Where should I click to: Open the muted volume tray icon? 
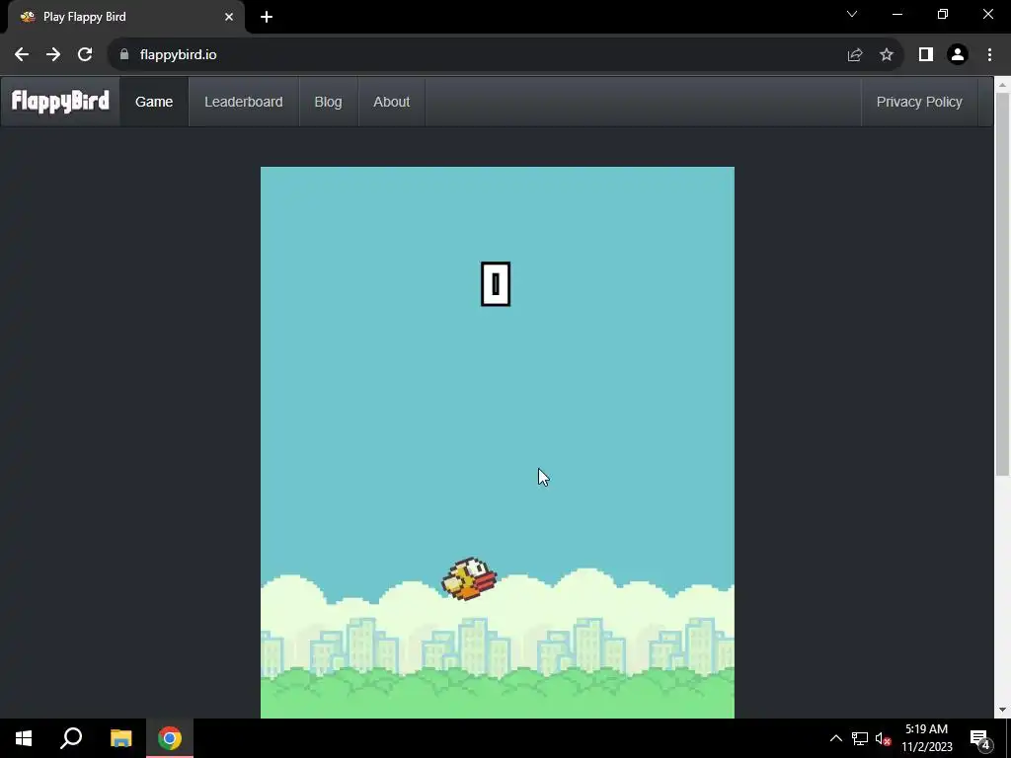pyautogui.click(x=884, y=738)
